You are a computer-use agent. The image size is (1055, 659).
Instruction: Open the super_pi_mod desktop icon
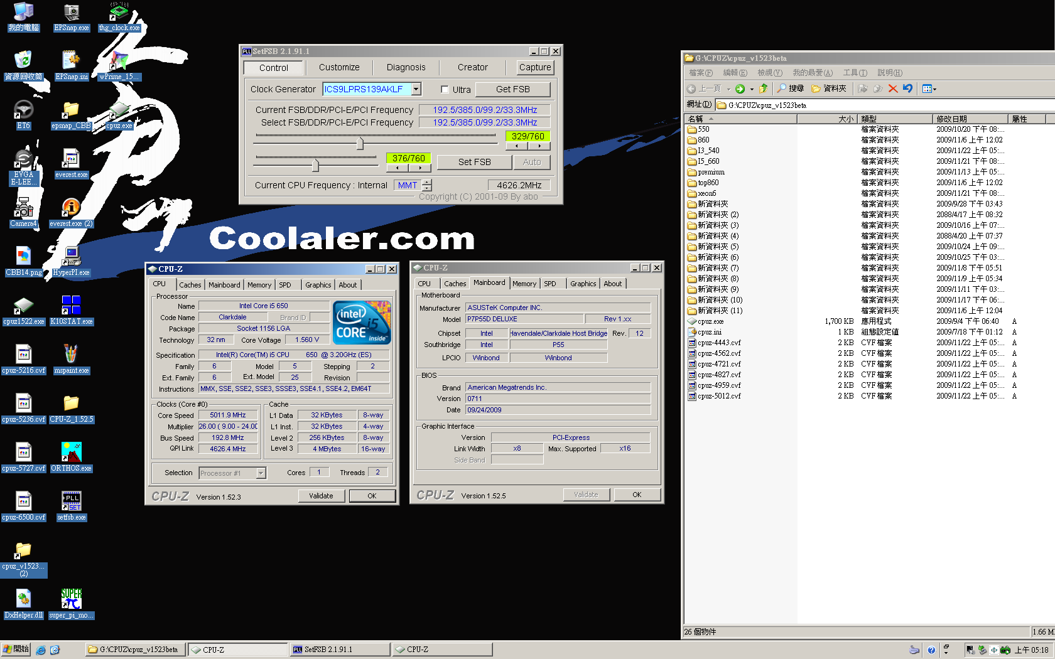(71, 604)
